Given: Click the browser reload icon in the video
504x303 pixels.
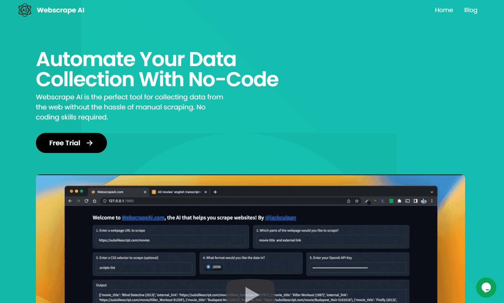Looking at the screenshot, I should tap(86, 201).
